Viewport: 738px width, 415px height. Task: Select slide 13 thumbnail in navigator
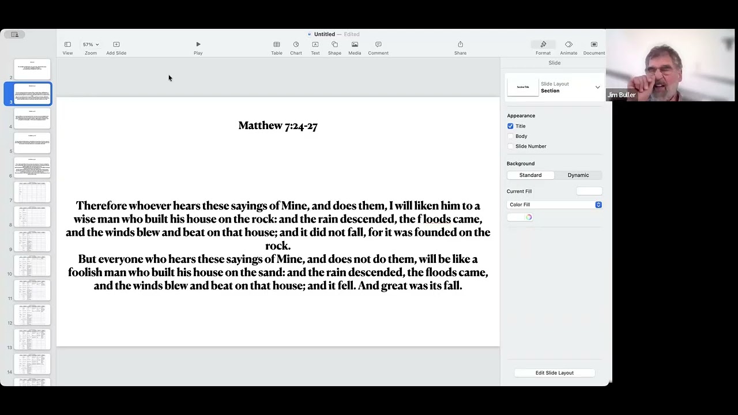[32, 339]
